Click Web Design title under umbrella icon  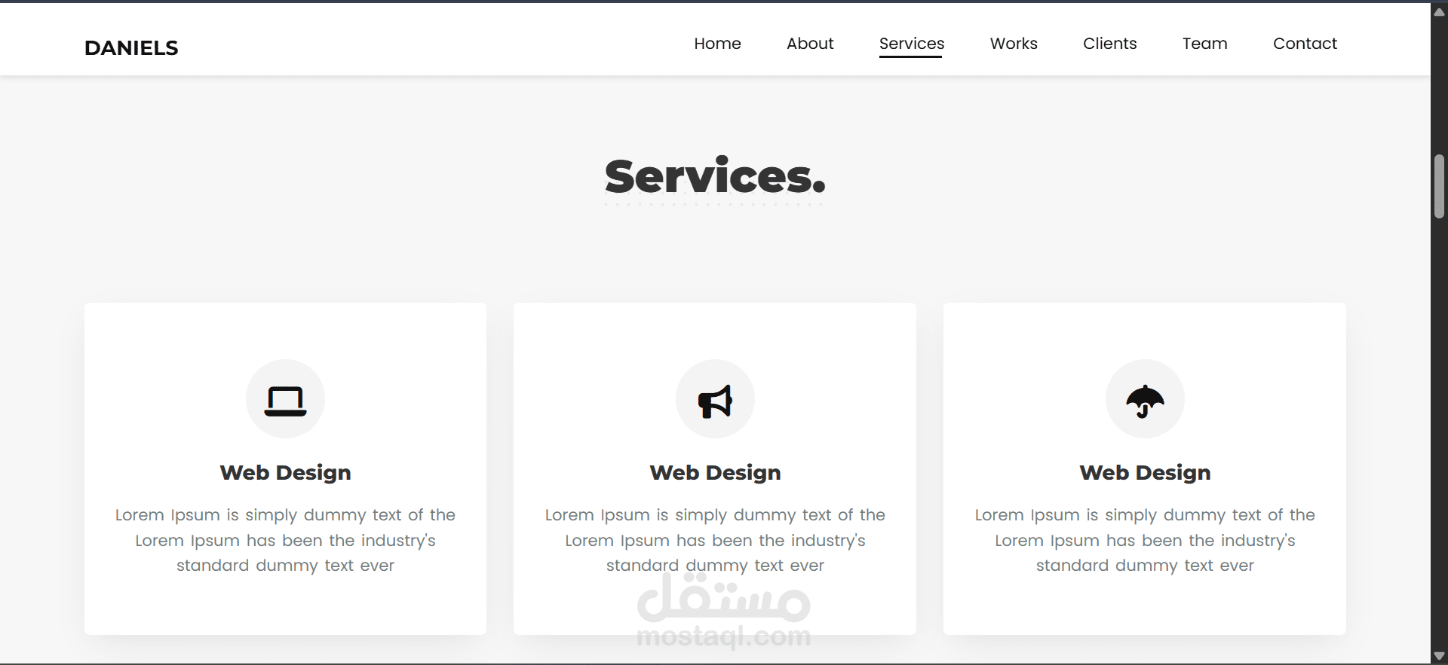1145,472
